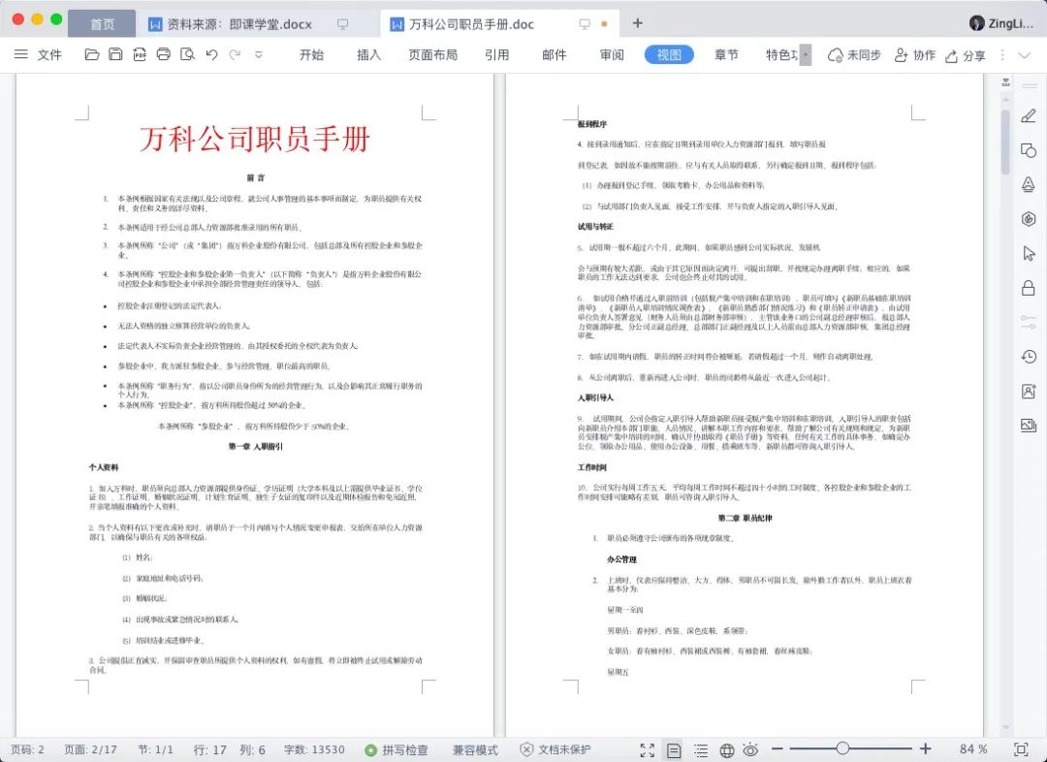
Task: Redo the action
Action: 235,54
